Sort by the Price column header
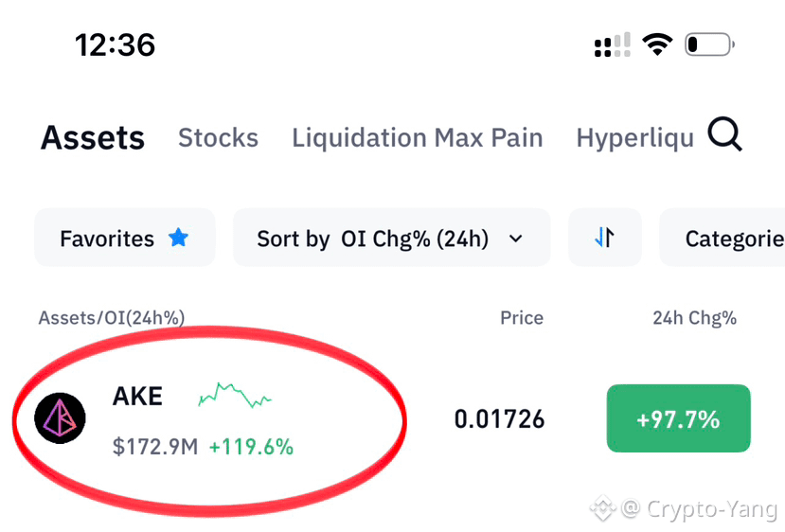This screenshot has width=785, height=532. [522, 318]
